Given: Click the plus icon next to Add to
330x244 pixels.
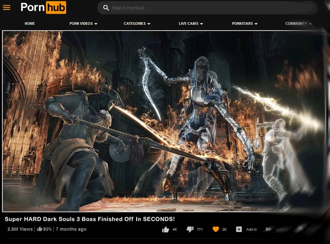Looking at the screenshot, I should point(239,229).
